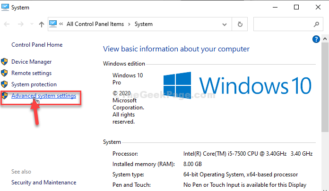This screenshot has width=329, height=191.
Task: Click the Windows 10 logo image
Action: [237, 85]
